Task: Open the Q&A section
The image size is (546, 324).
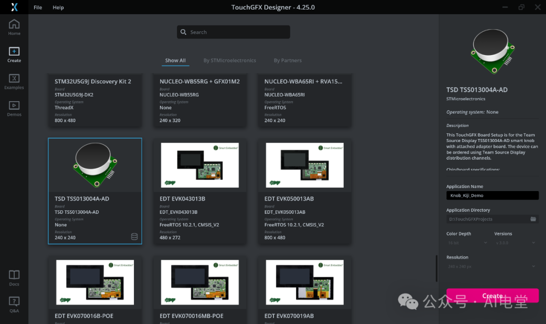Action: pos(14,303)
